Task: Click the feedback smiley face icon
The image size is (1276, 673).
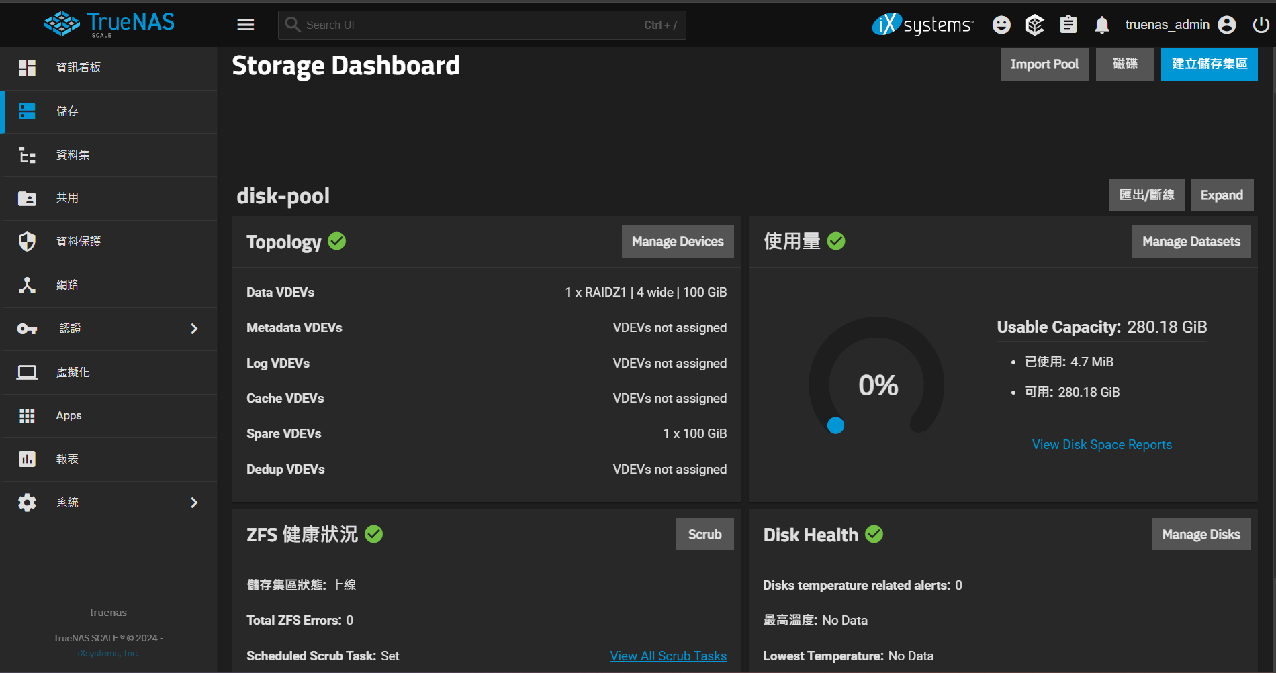Action: [1001, 25]
